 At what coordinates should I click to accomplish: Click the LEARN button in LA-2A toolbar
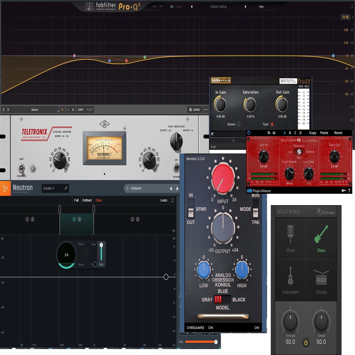point(194,110)
